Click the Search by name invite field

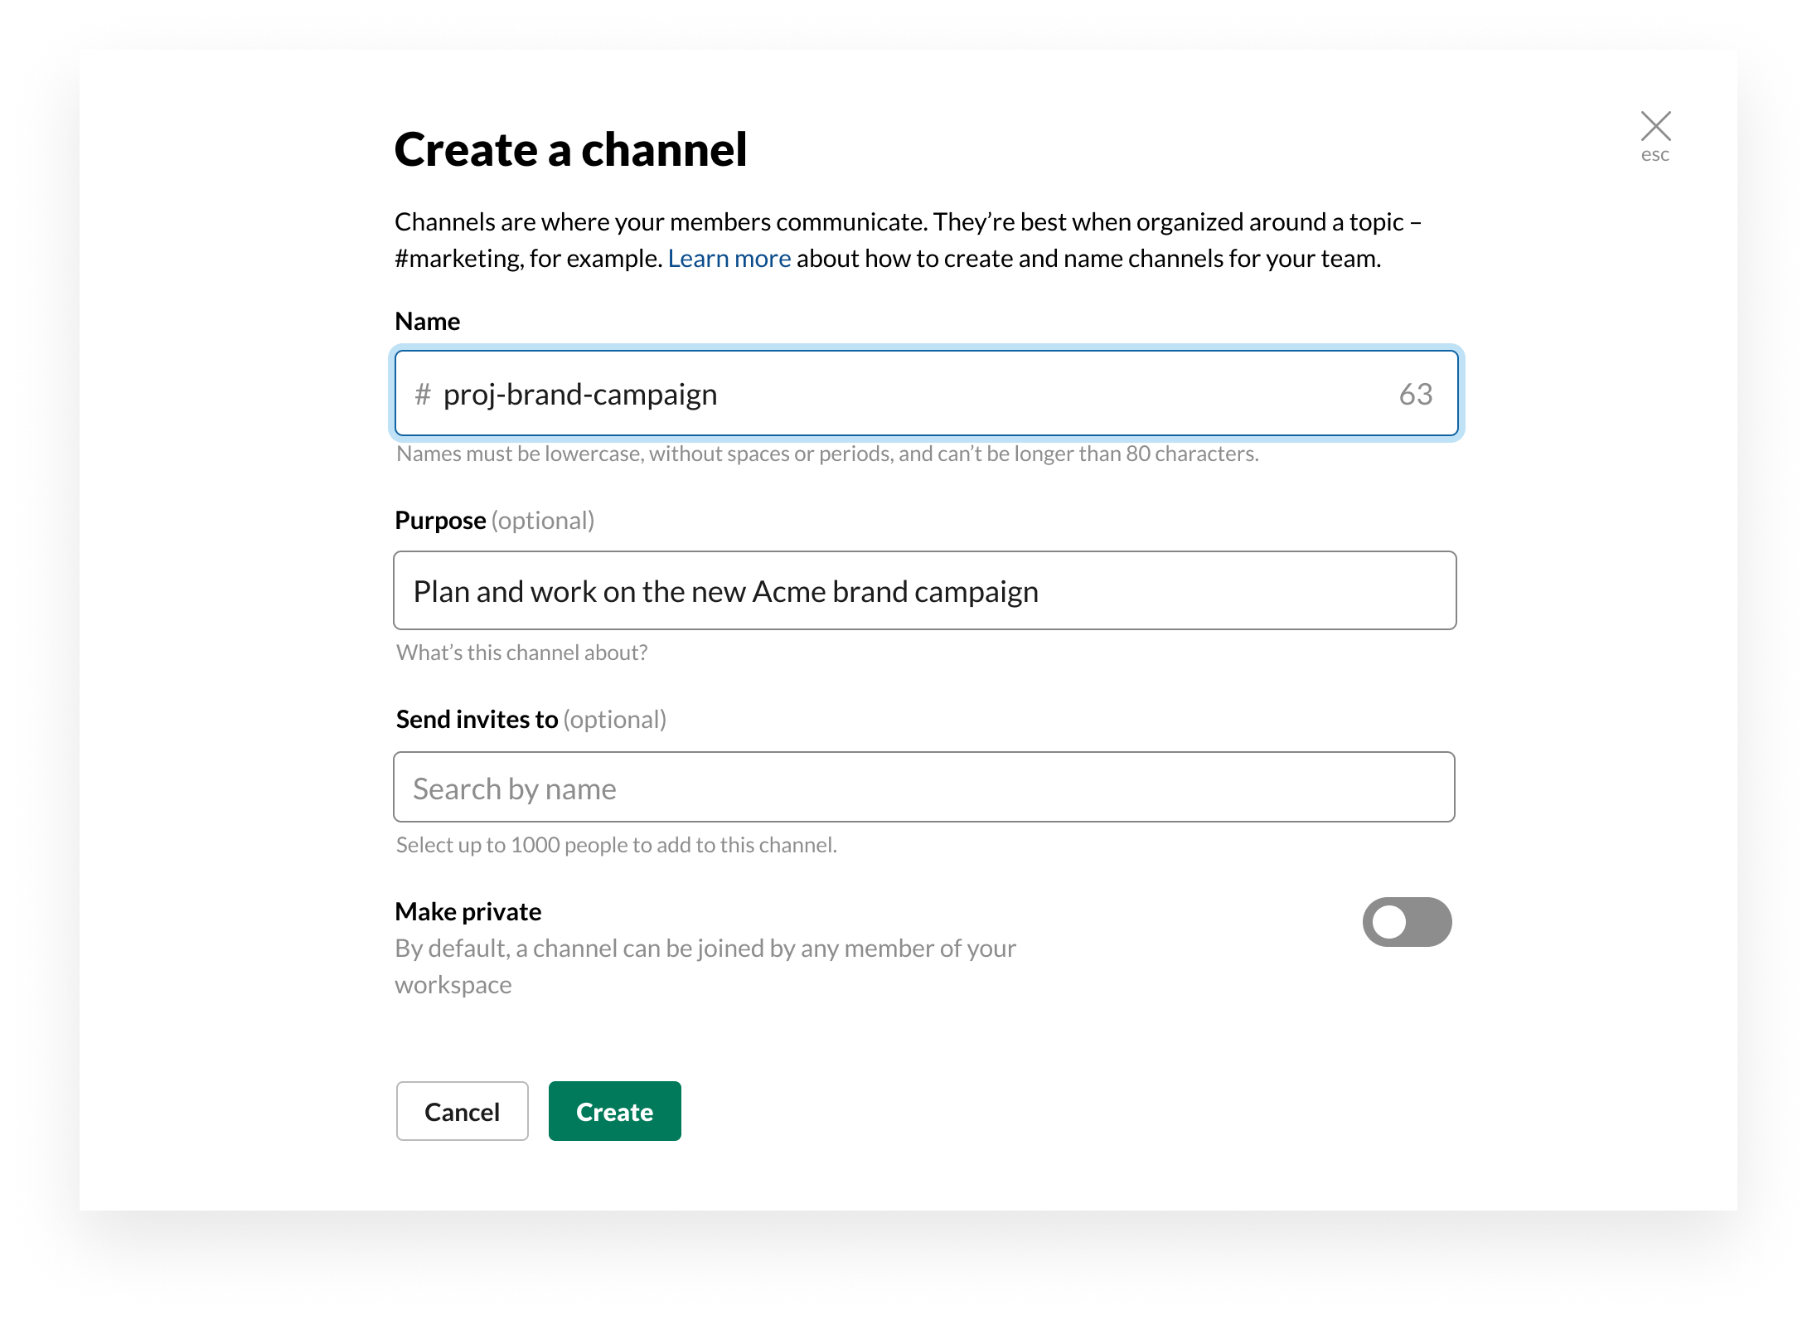[924, 788]
